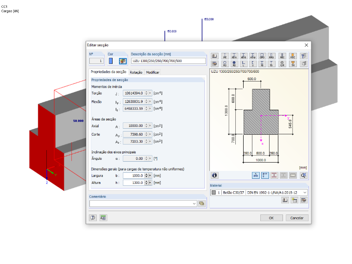The height and width of the screenshot is (264, 352).
Task: Click the blue Cor color swatch
Action: pyautogui.click(x=111, y=61)
